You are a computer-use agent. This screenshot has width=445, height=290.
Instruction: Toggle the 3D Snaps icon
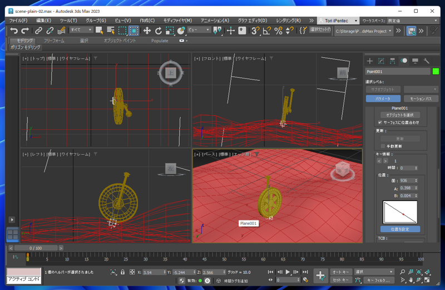[x=256, y=31]
